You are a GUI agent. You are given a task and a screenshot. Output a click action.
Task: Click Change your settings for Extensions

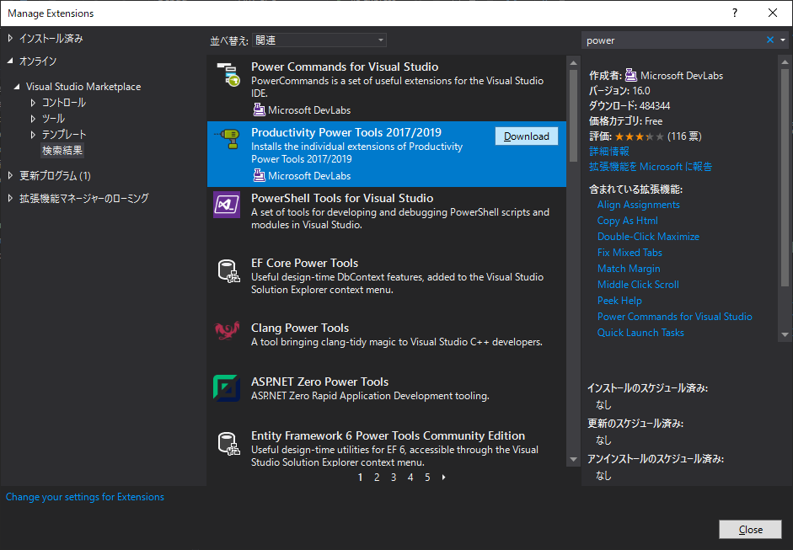(x=84, y=496)
